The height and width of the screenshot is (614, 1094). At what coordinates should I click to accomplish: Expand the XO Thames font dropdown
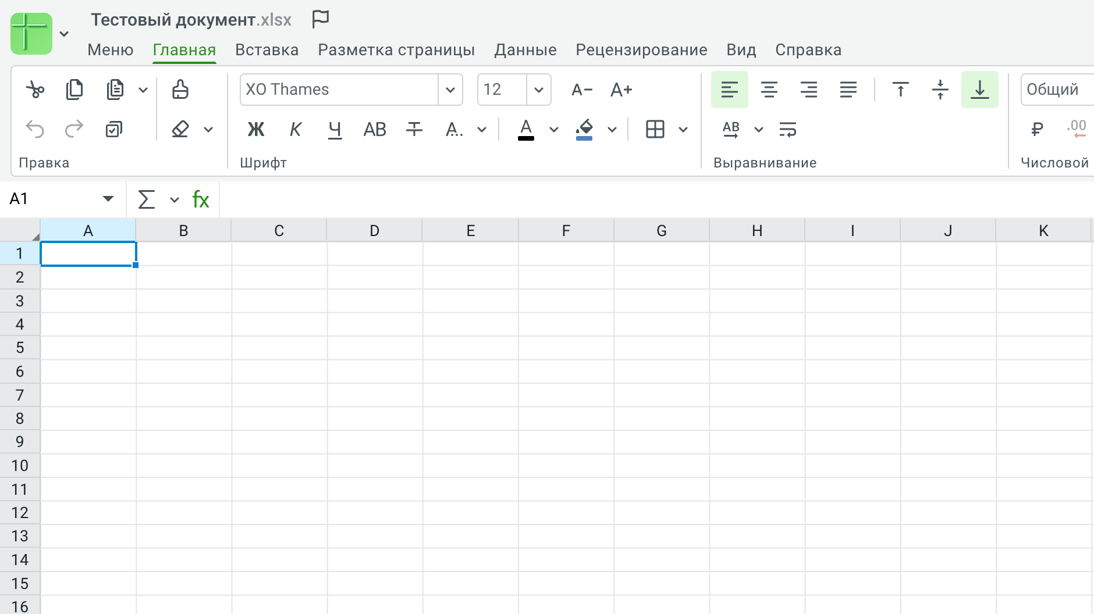click(x=450, y=90)
